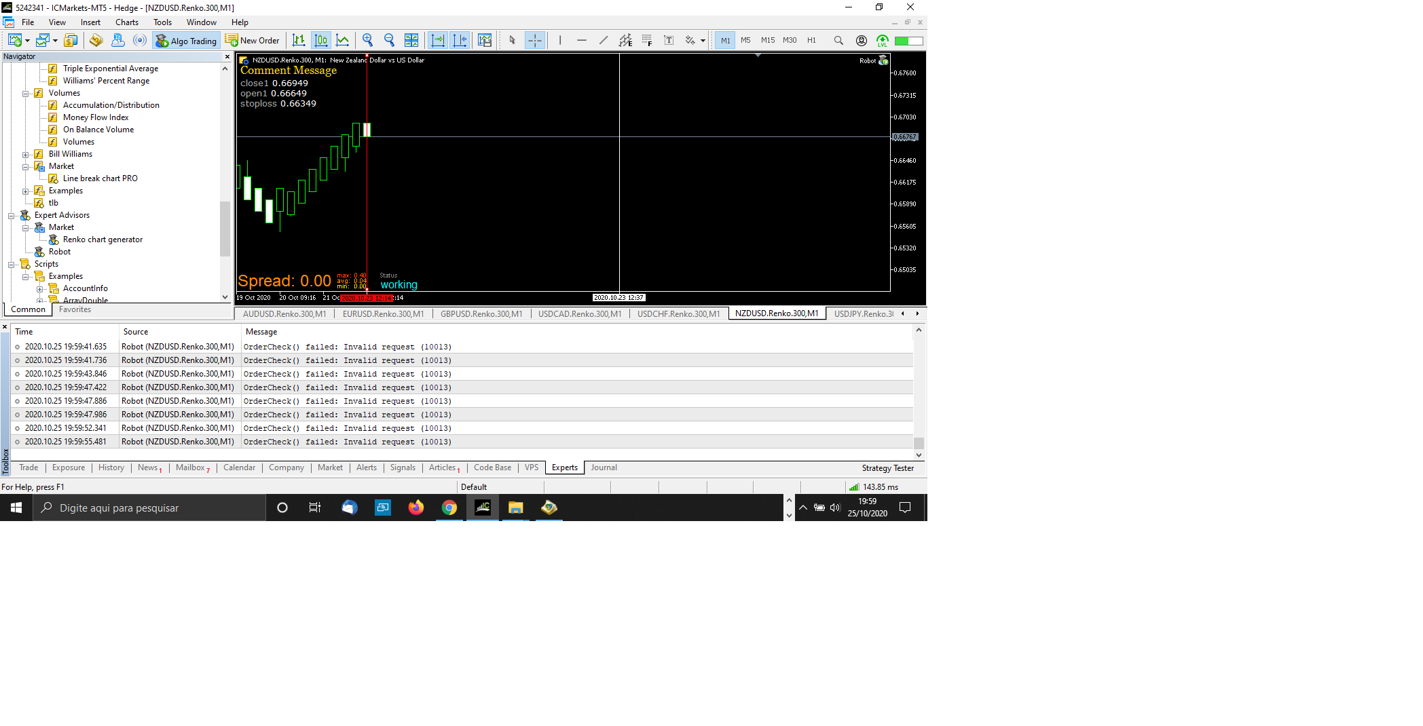Viewport: 1423px width, 726px height.
Task: Select Money Flow Index indicator
Action: click(96, 117)
